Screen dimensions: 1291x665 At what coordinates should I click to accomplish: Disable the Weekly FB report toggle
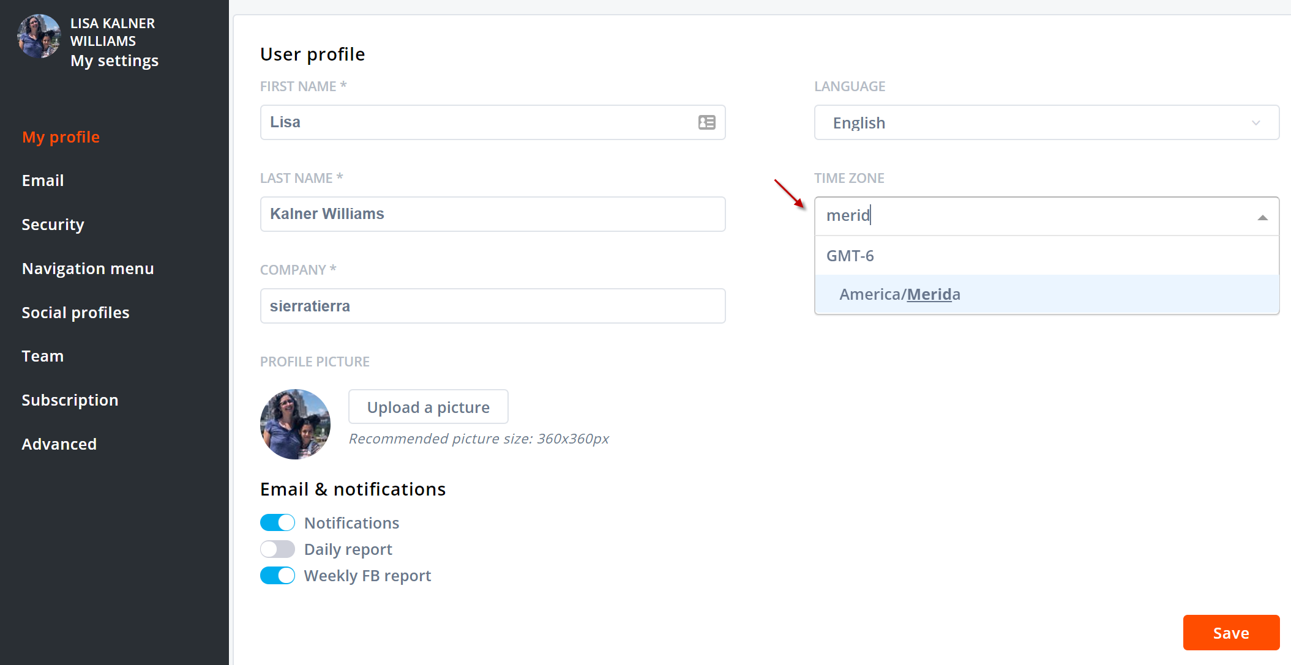pos(277,576)
